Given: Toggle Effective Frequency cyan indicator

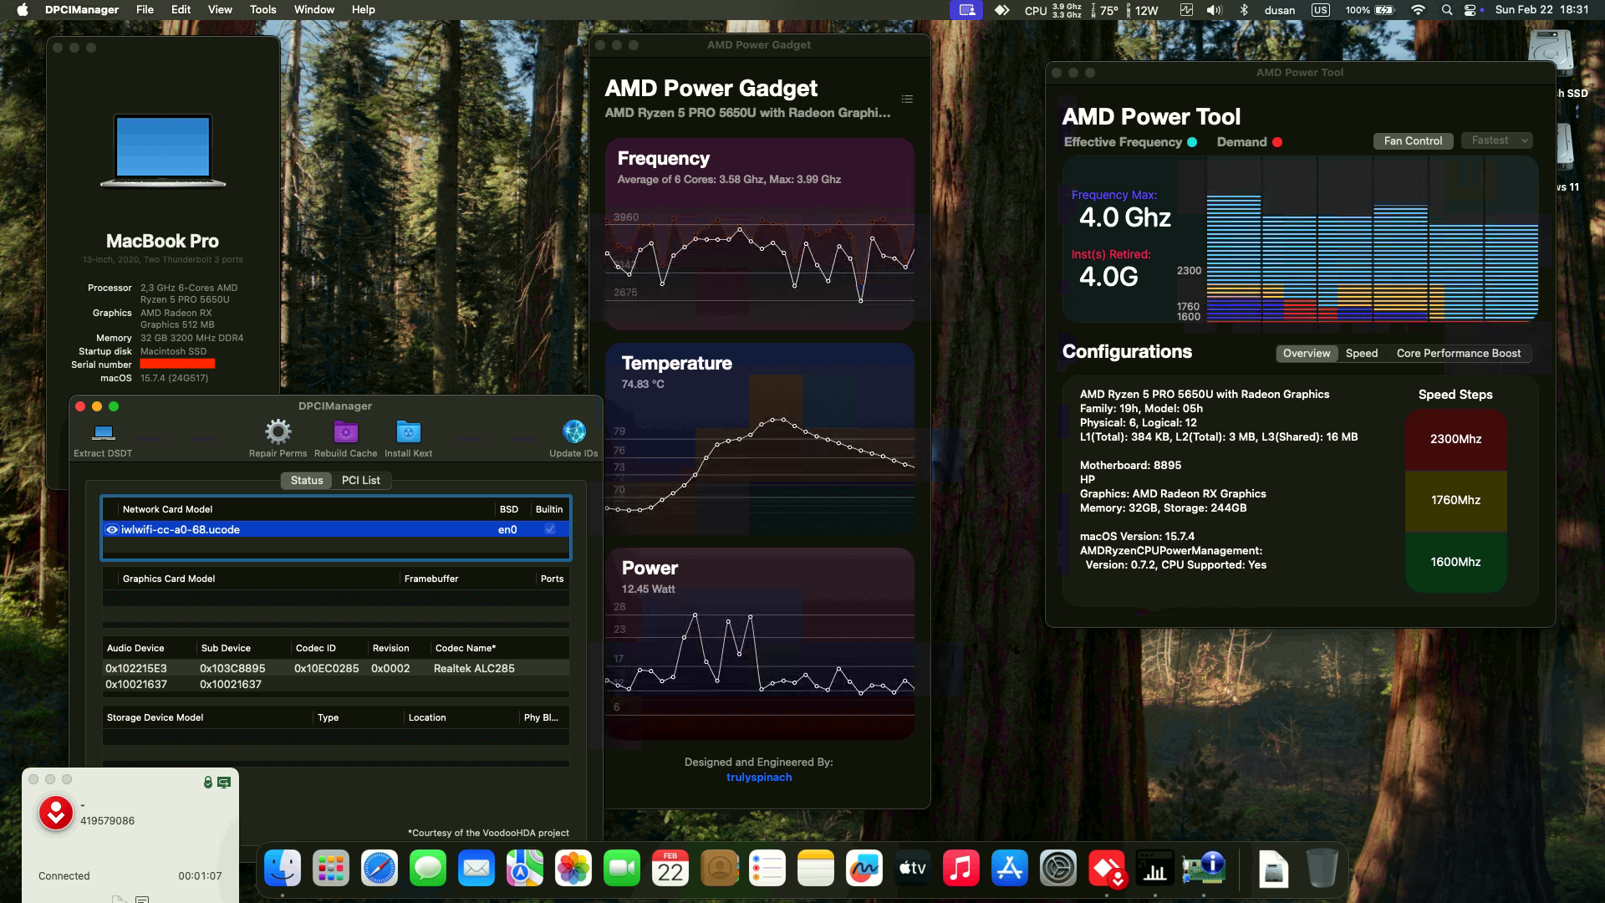Looking at the screenshot, I should [1192, 142].
